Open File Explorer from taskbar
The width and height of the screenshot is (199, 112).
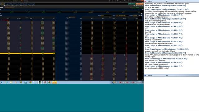pos(11,82)
